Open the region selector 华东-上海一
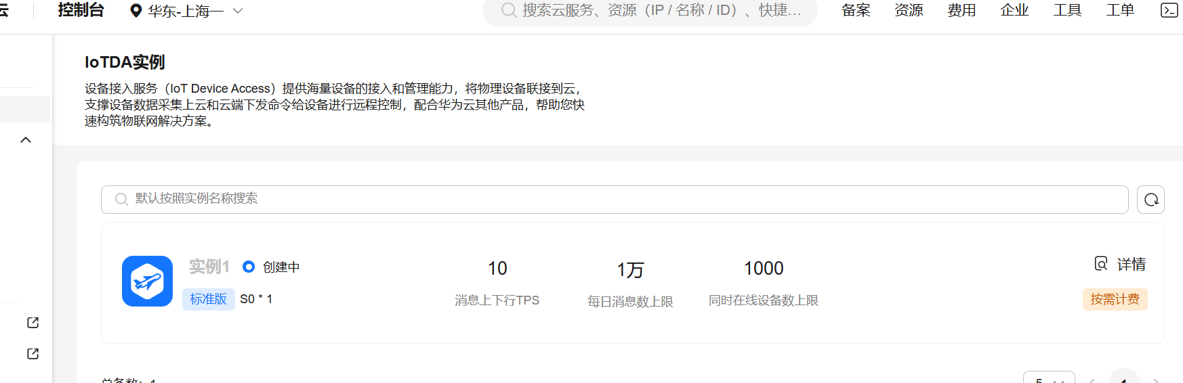Screen dimensions: 1183x383 tap(186, 11)
